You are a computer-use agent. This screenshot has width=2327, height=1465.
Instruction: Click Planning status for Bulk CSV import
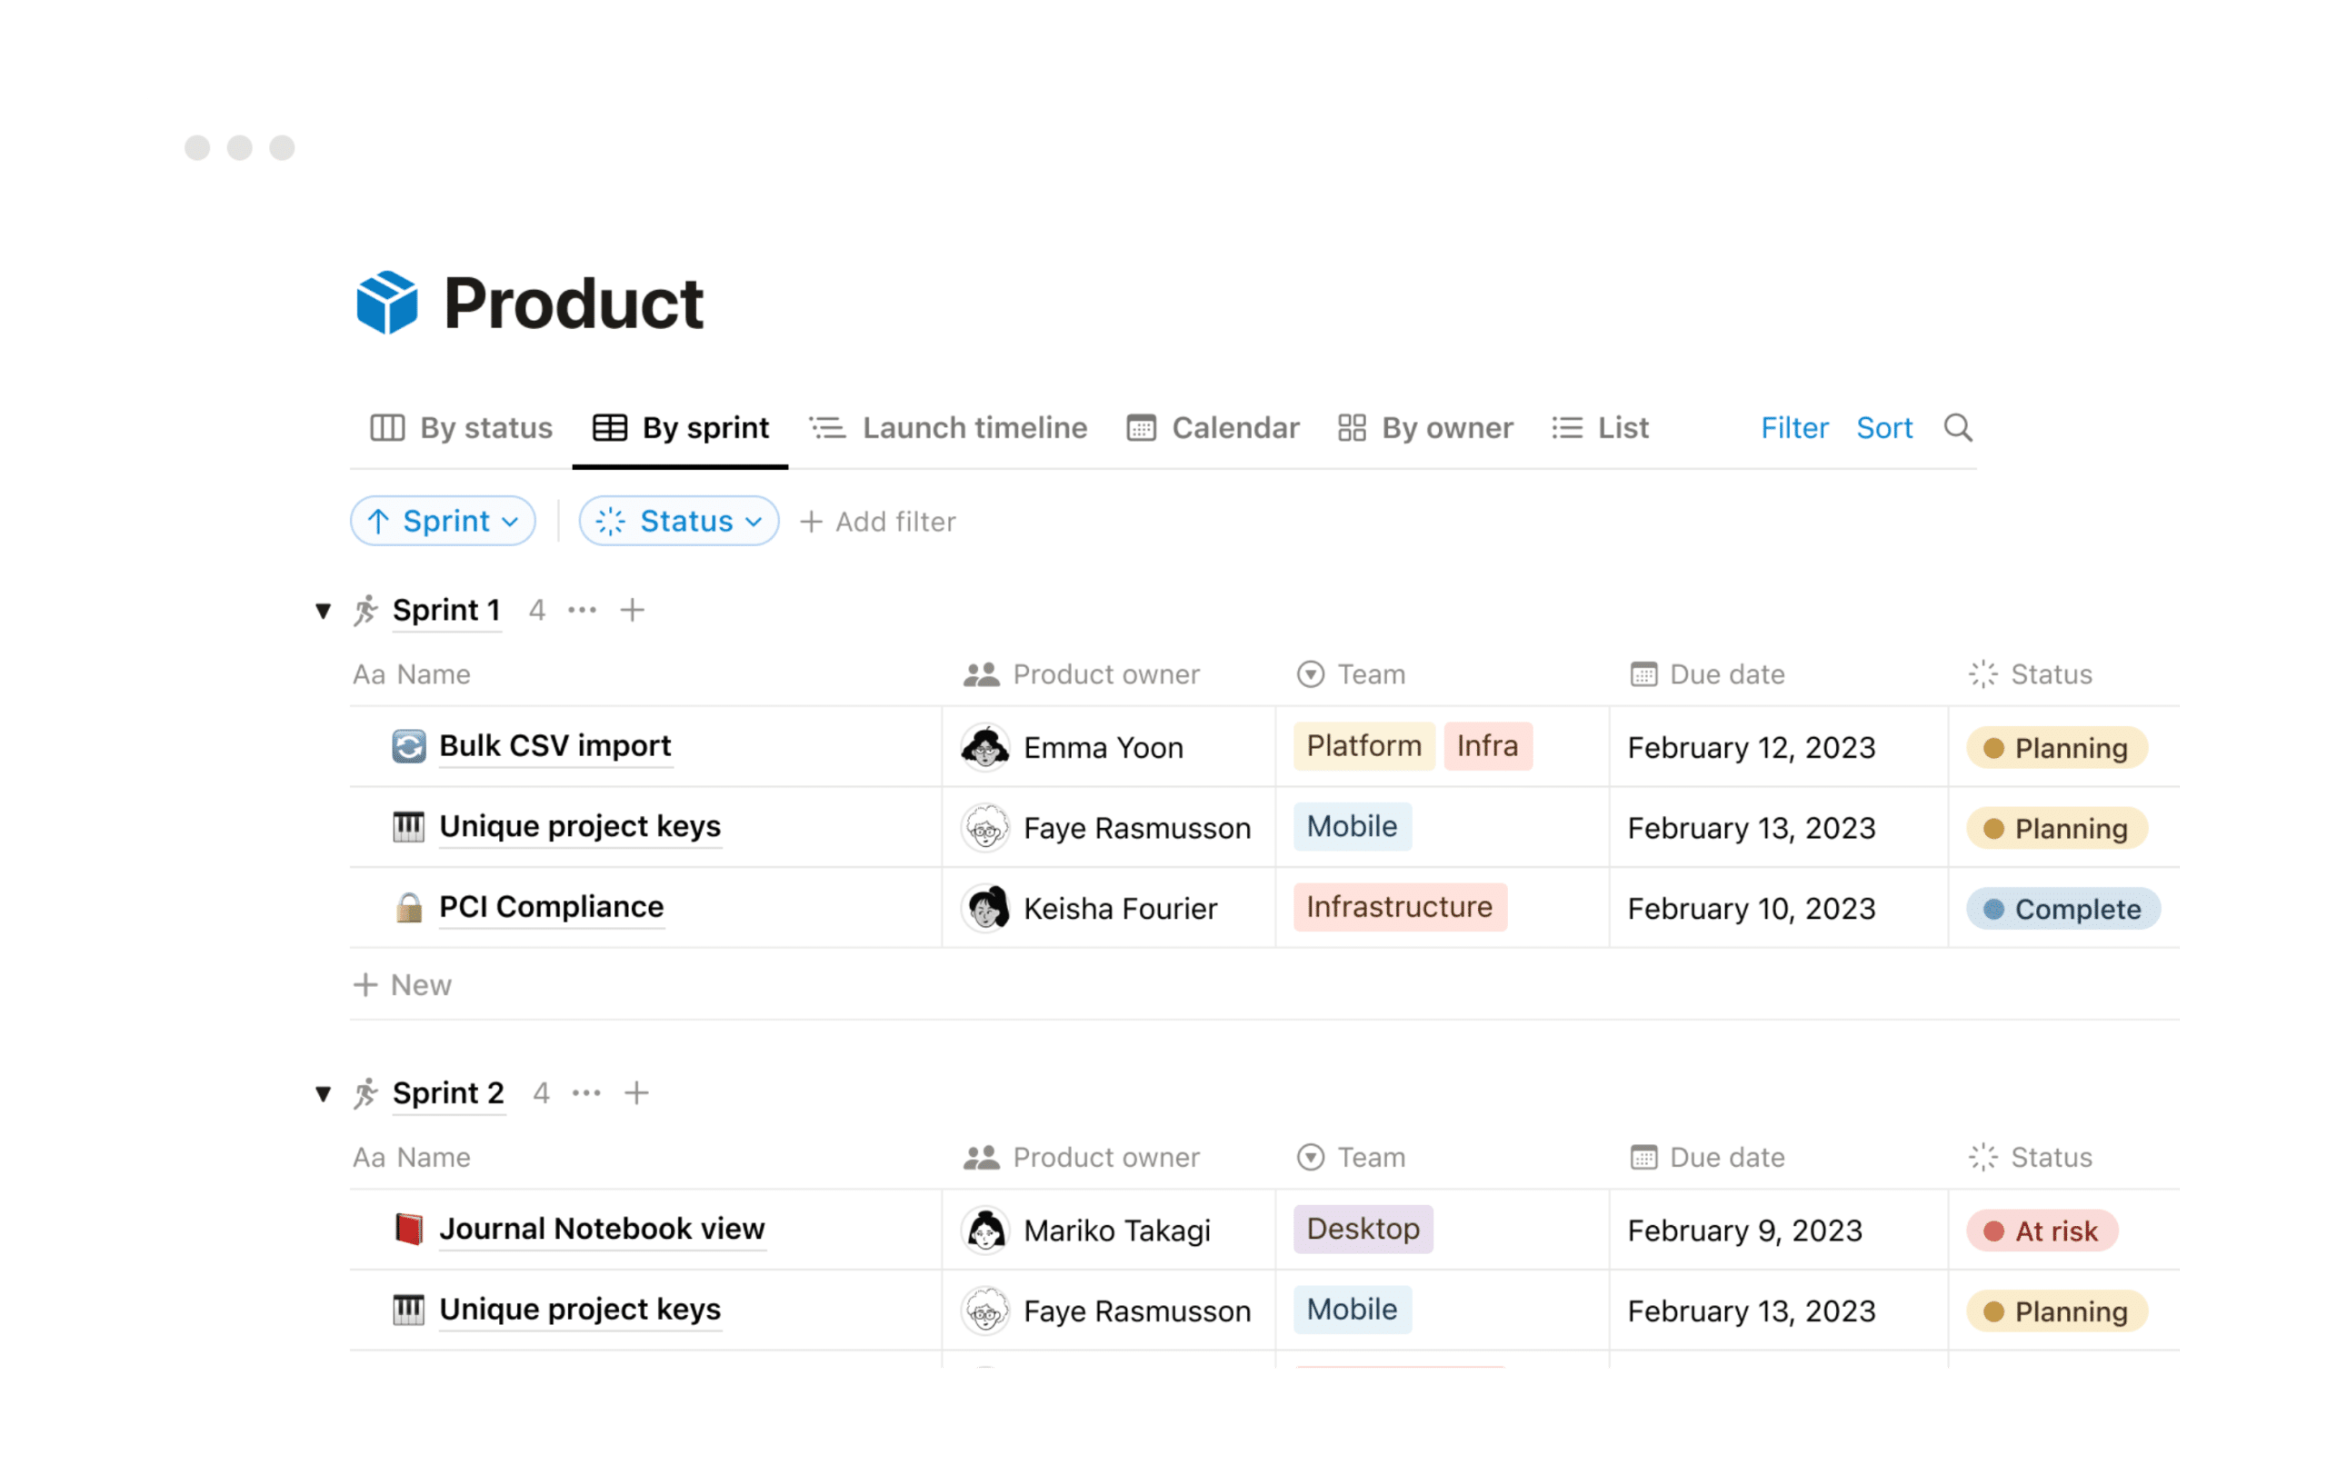tap(2056, 748)
